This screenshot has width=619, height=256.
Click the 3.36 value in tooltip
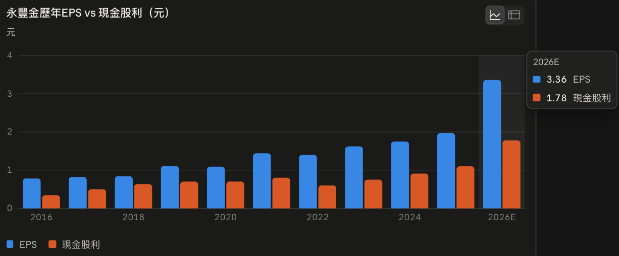pyautogui.click(x=557, y=79)
